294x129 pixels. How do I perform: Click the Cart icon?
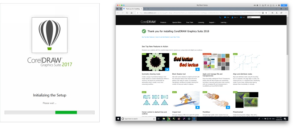click(241, 17)
